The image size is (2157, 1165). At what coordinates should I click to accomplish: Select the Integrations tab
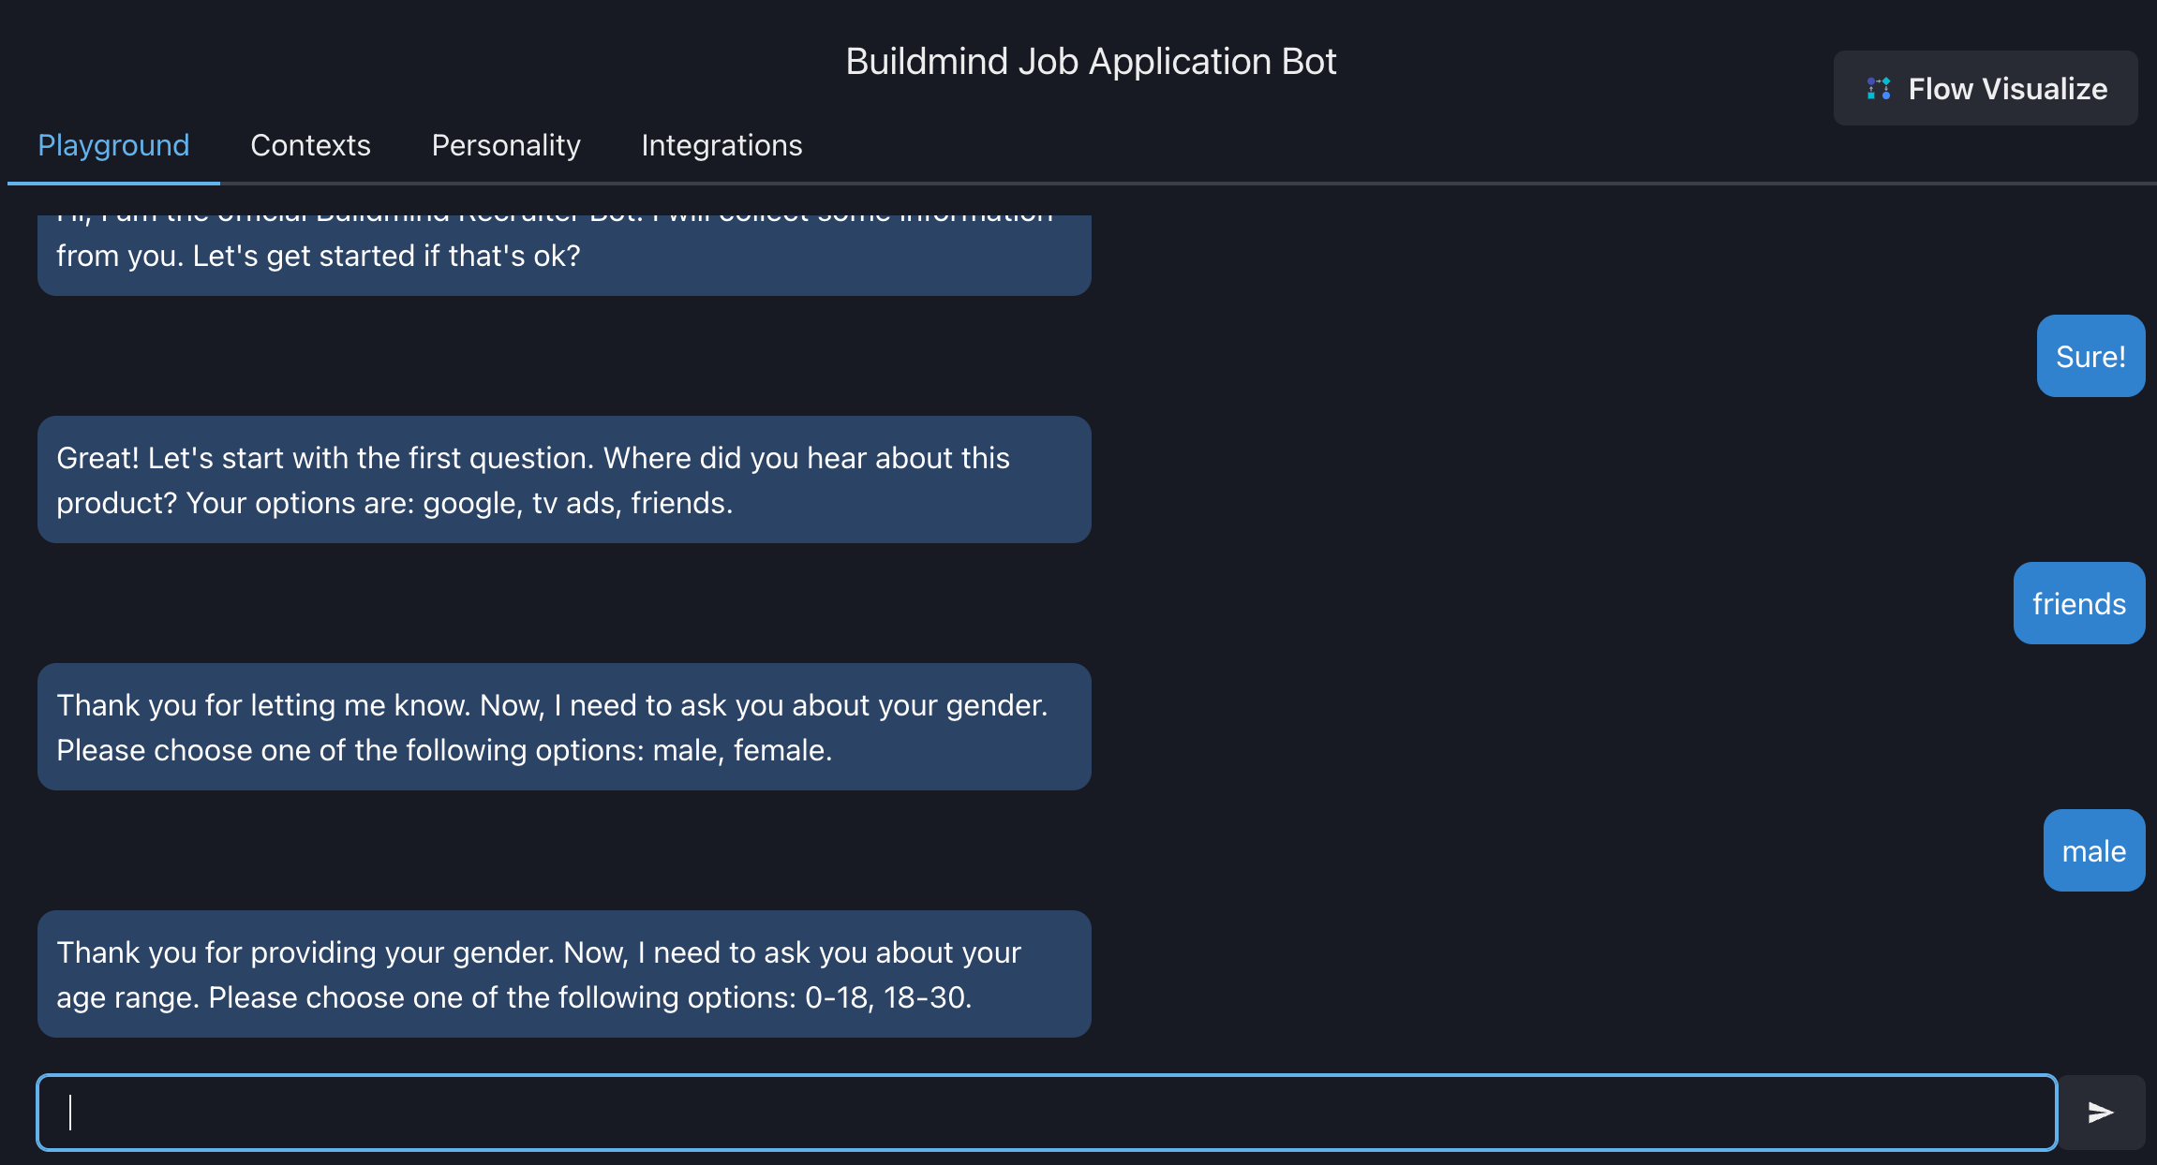point(721,145)
